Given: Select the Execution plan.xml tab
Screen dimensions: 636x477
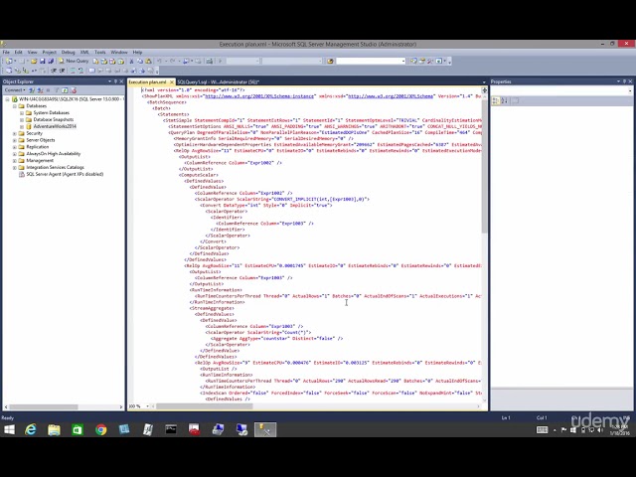Looking at the screenshot, I should coord(148,81).
